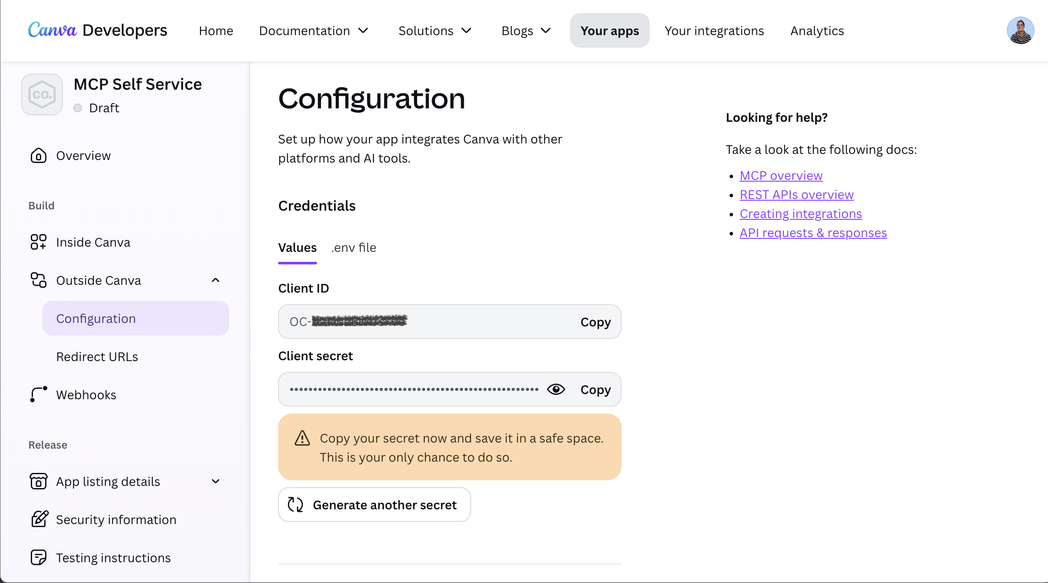Image resolution: width=1048 pixels, height=583 pixels.
Task: Click the Draft status label
Action: (104, 108)
